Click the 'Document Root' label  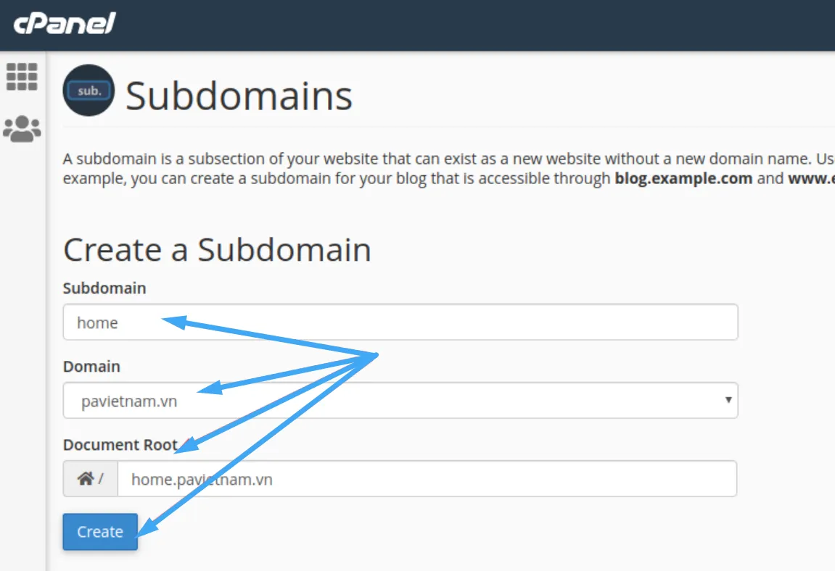coord(120,445)
